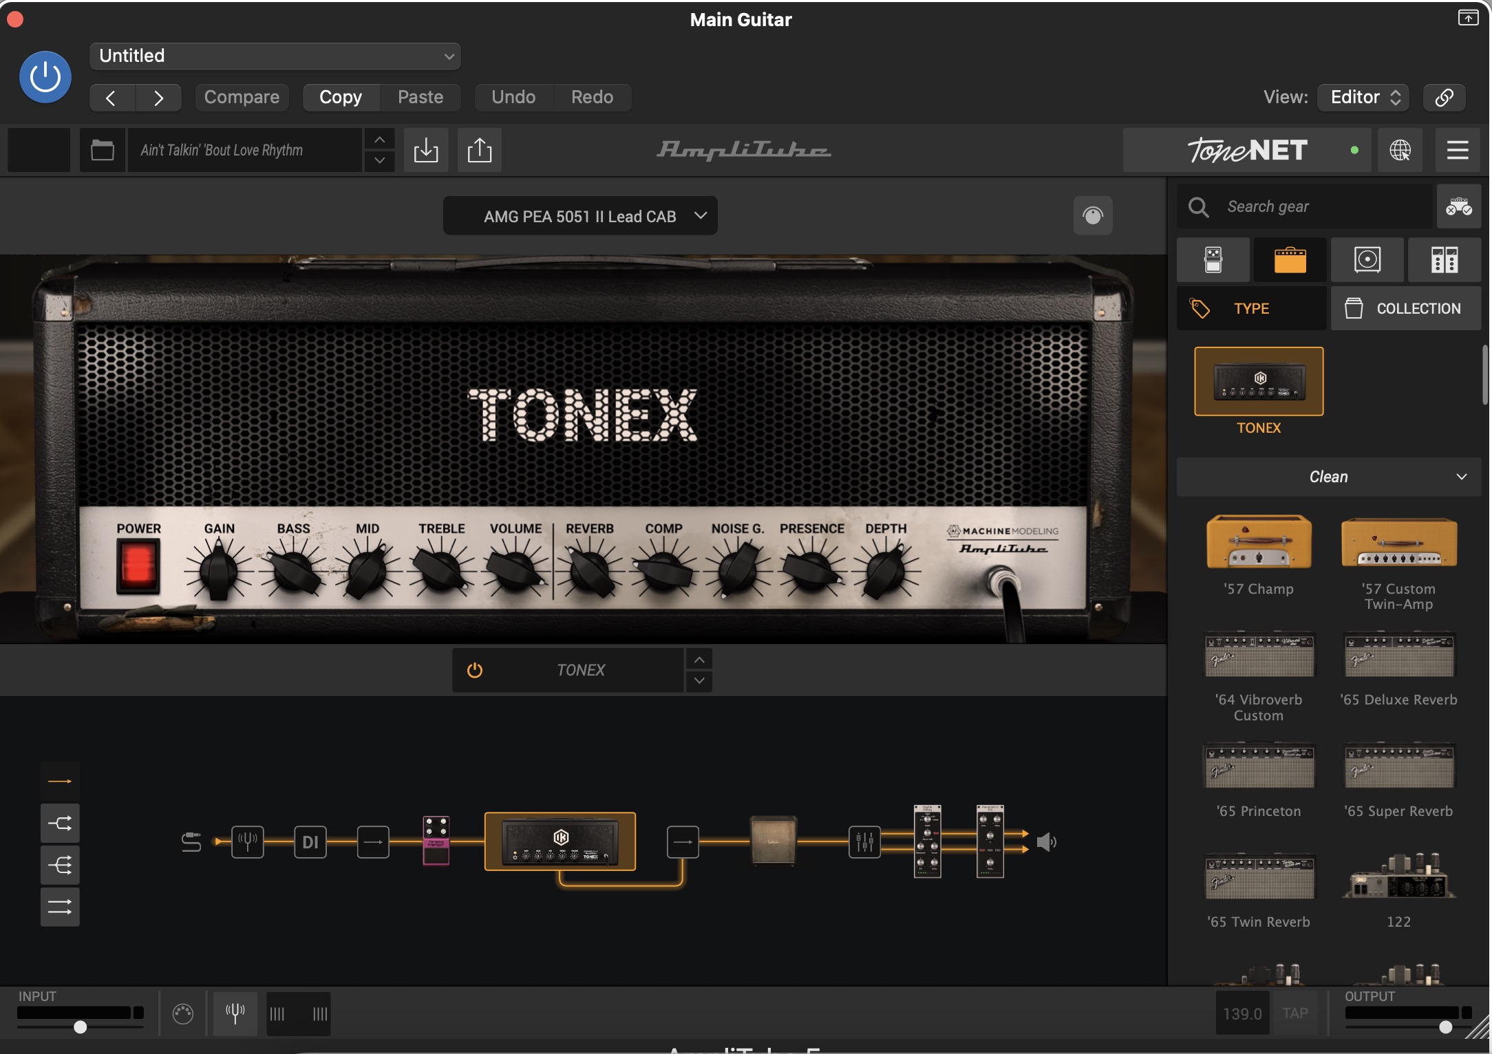Click the tuner block in signal chain
Viewport: 1492px width, 1054px height.
click(x=248, y=841)
